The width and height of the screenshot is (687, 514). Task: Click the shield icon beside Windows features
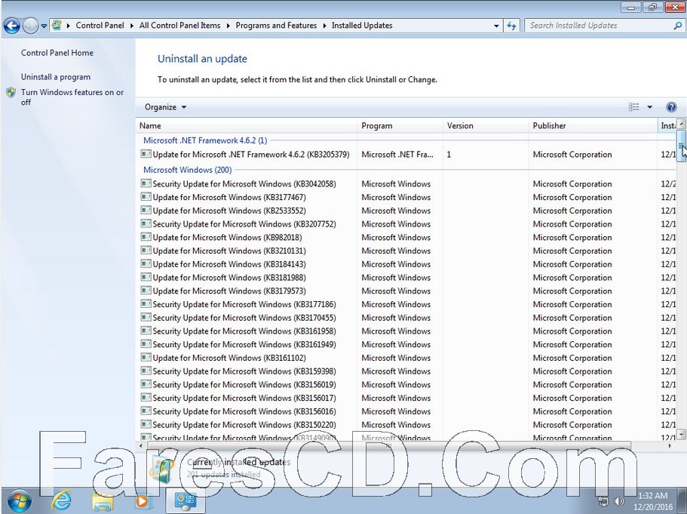pyautogui.click(x=11, y=93)
